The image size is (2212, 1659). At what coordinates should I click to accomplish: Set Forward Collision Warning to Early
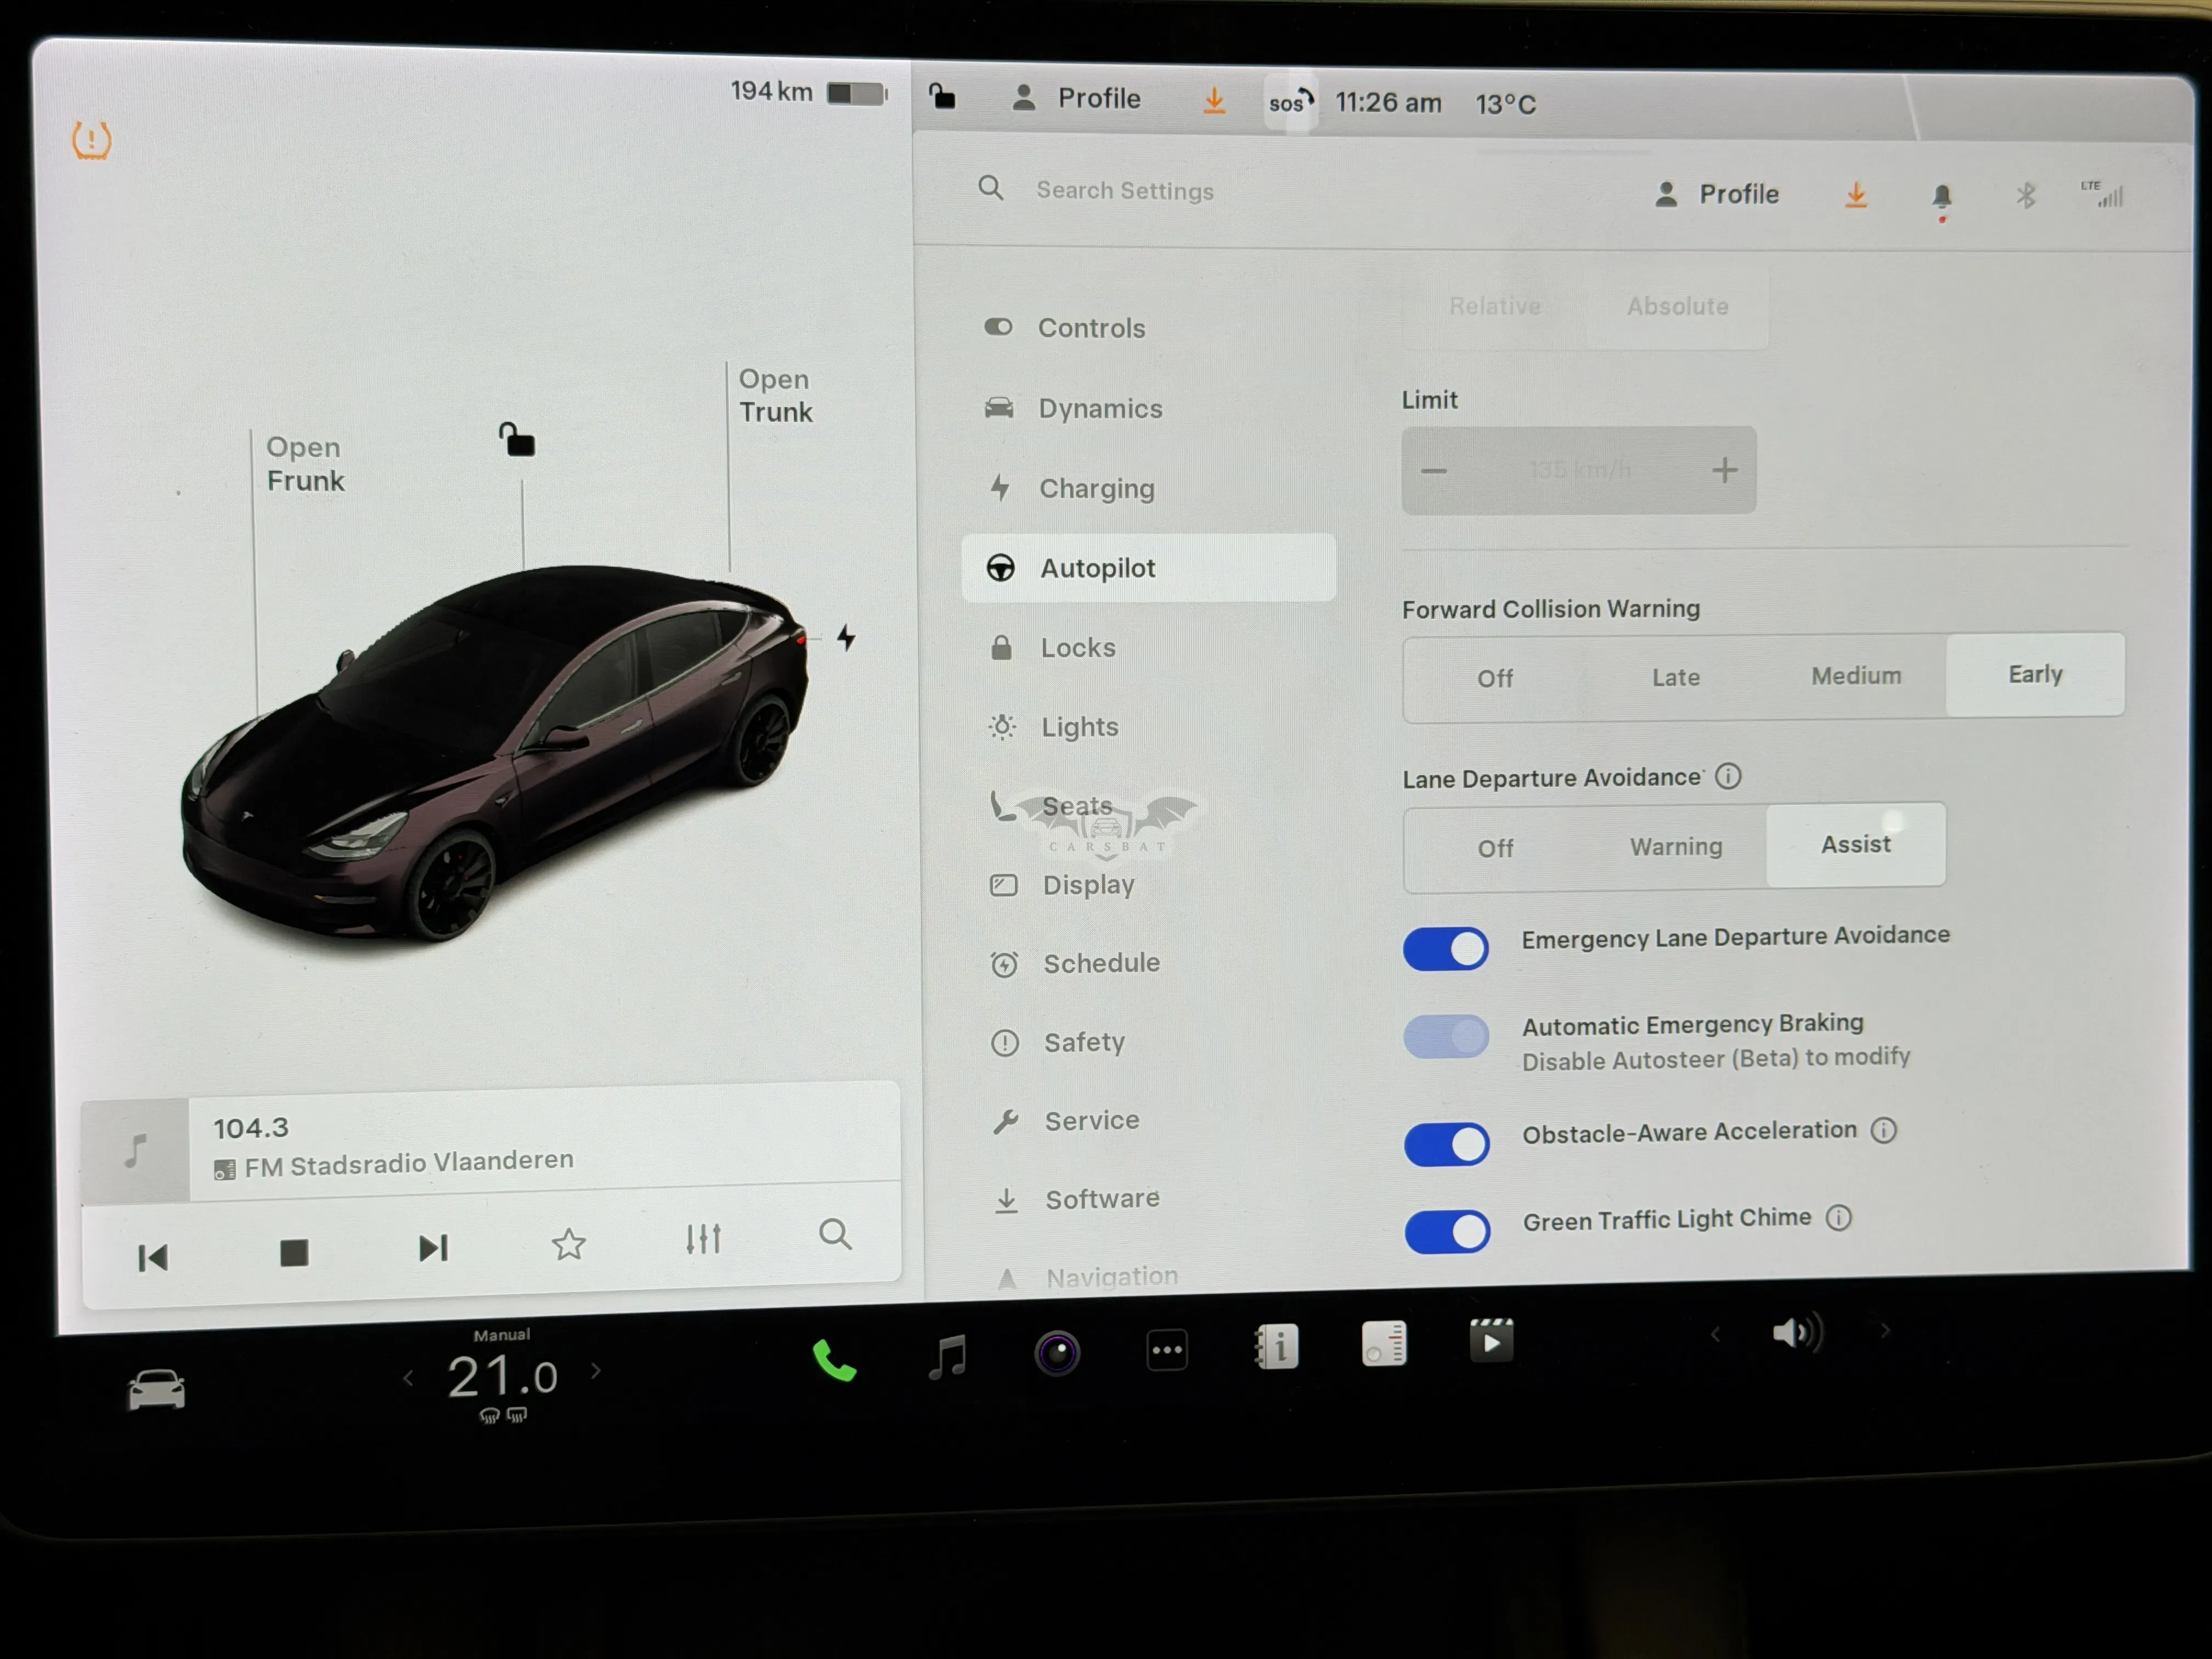(2035, 674)
